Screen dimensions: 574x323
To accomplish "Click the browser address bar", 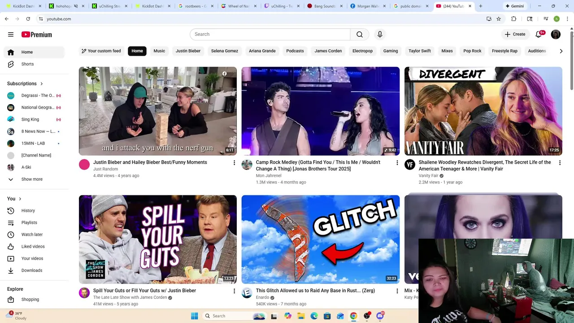I will click(260, 19).
